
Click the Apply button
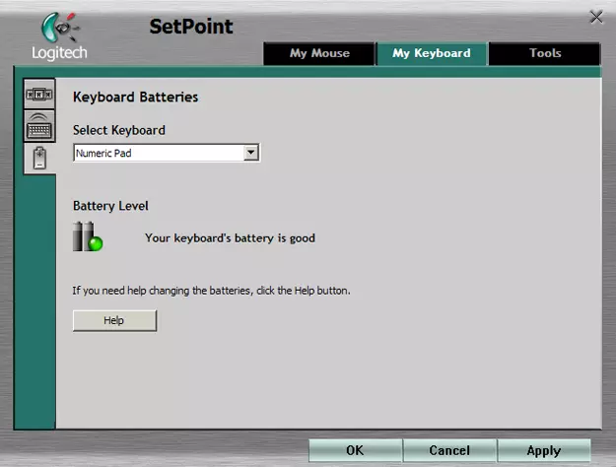[x=544, y=450]
